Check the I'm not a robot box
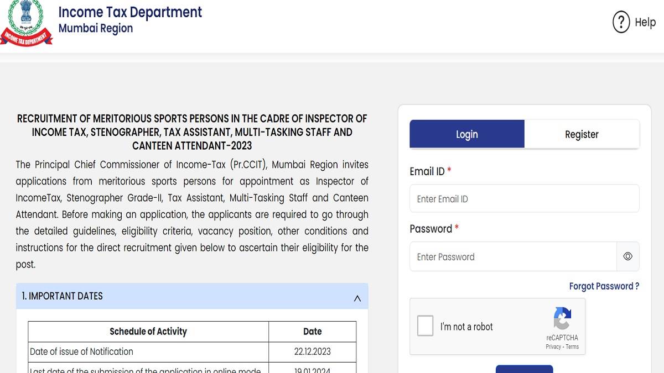 [426, 326]
